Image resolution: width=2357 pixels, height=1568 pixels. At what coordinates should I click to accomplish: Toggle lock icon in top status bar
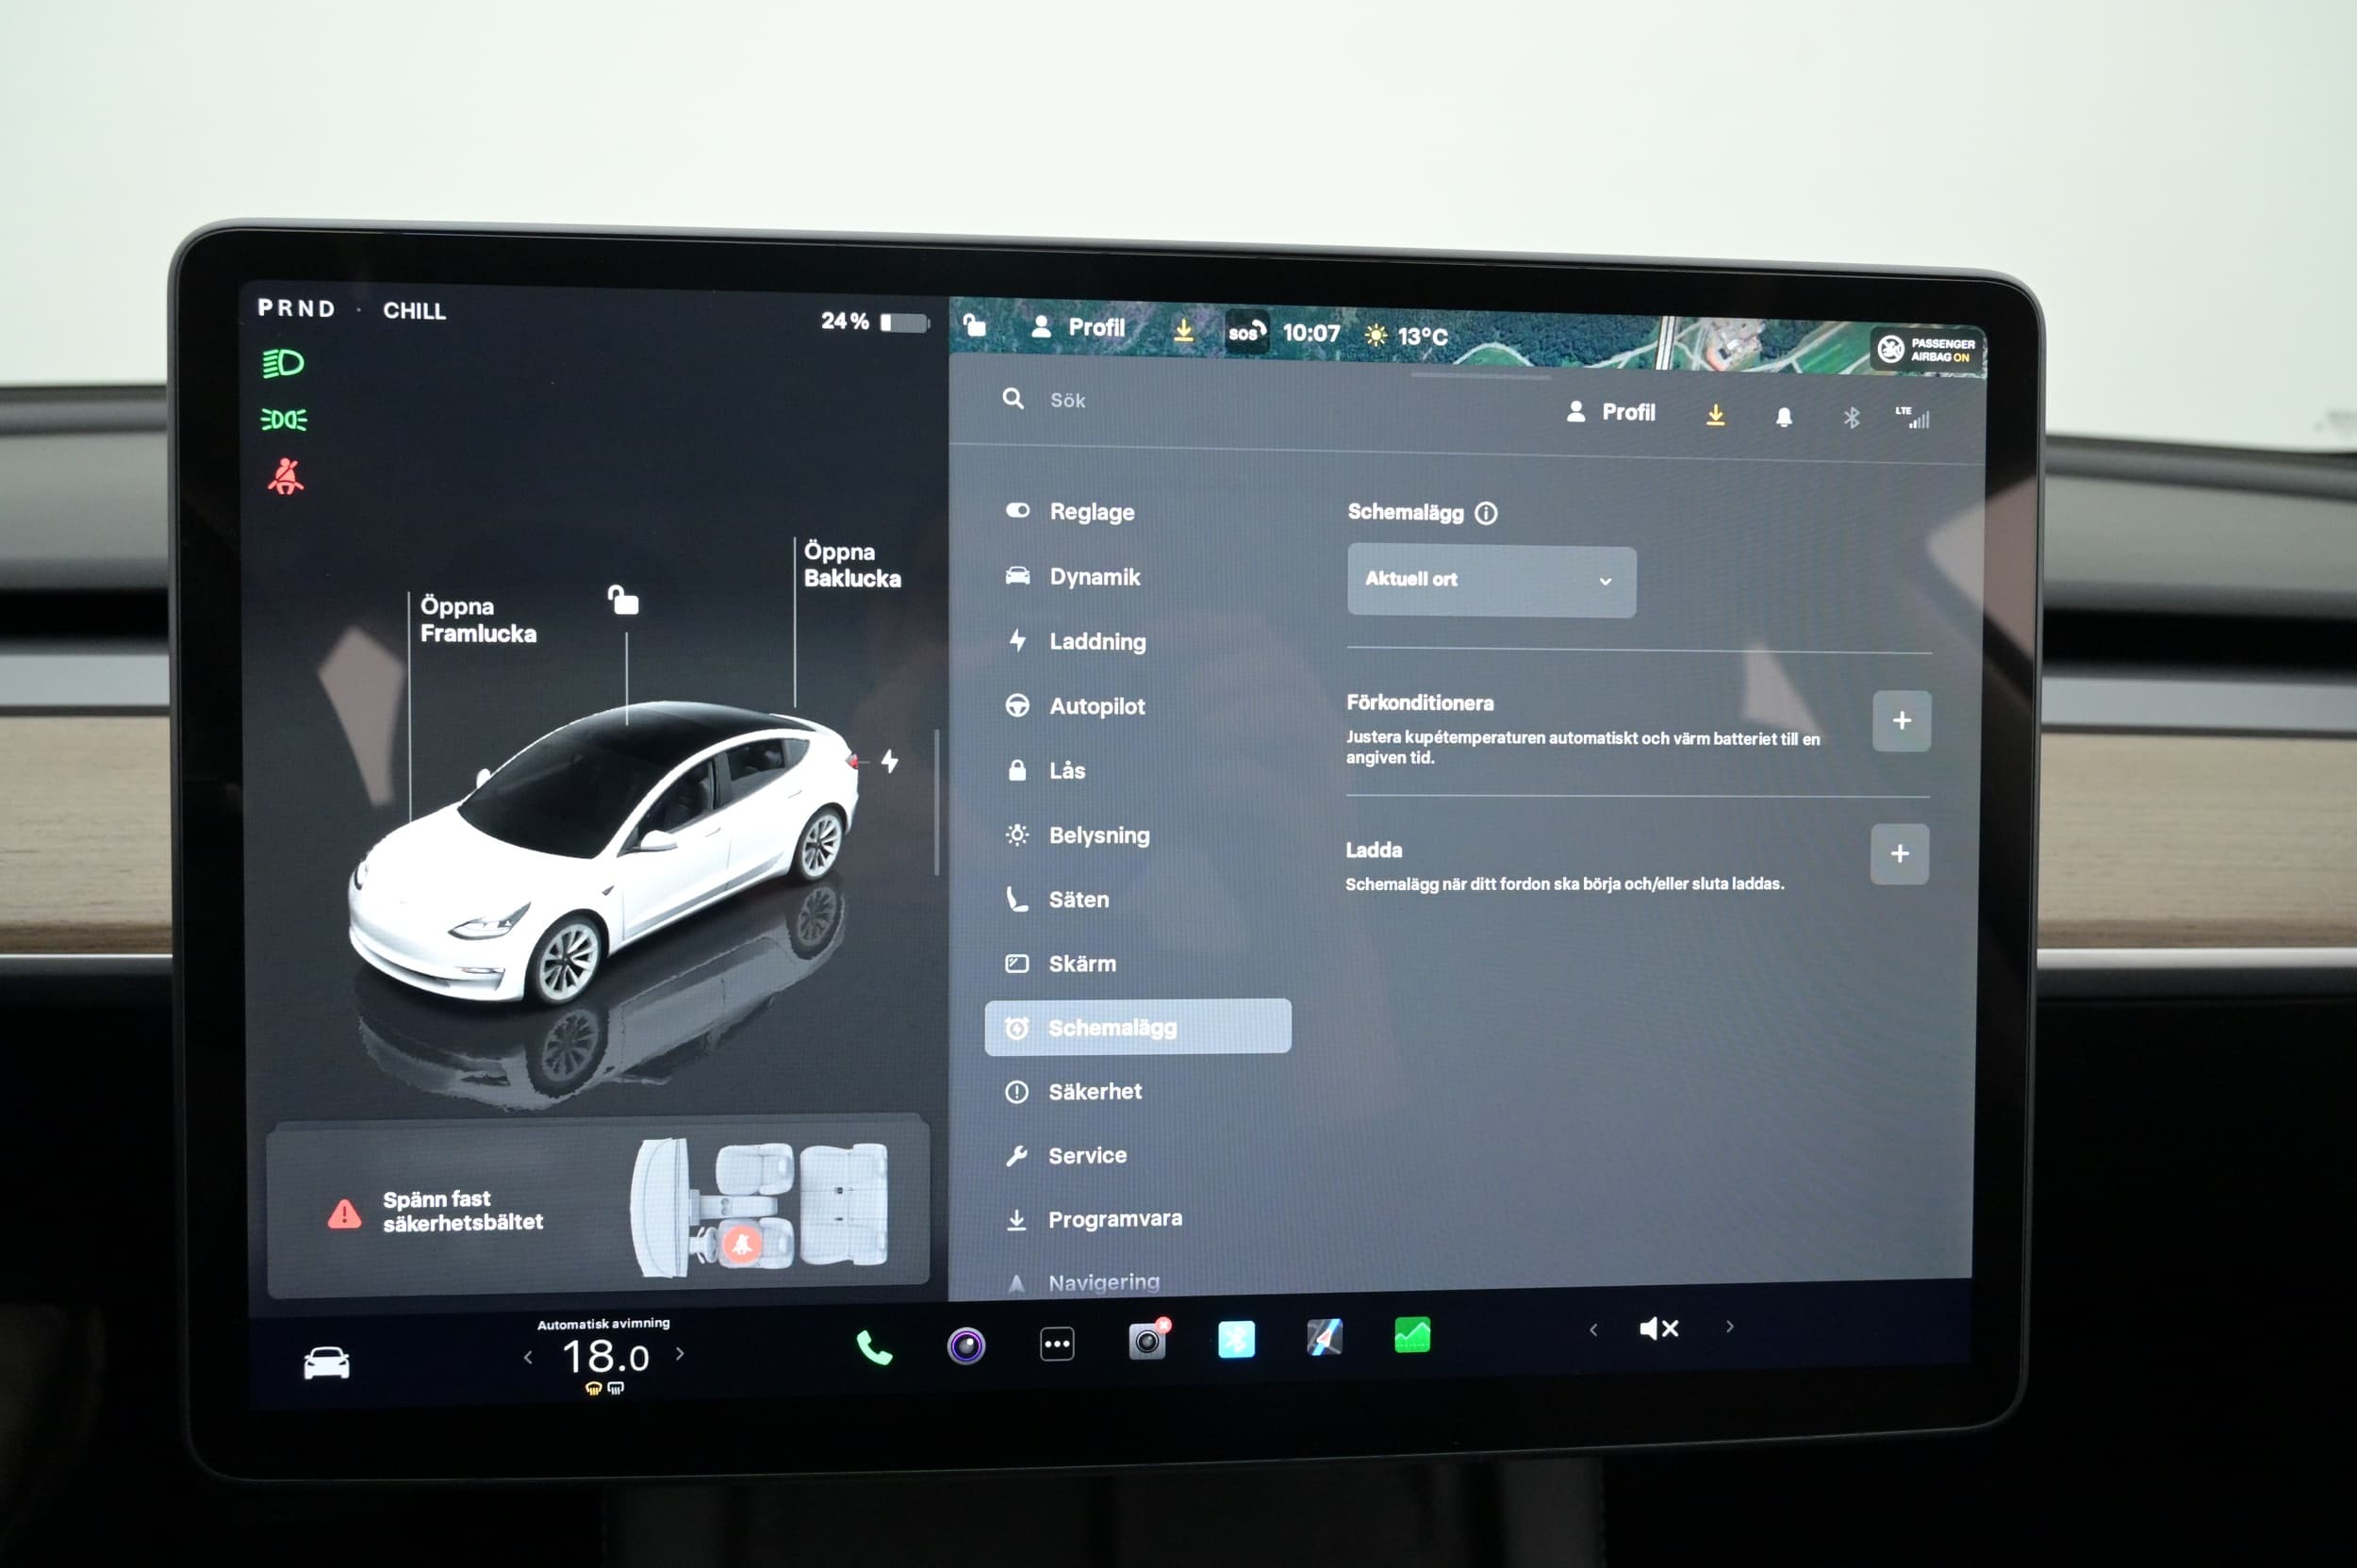coord(974,325)
